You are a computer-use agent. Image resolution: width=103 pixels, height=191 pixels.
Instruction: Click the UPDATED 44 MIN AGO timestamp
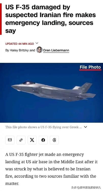click(20, 44)
